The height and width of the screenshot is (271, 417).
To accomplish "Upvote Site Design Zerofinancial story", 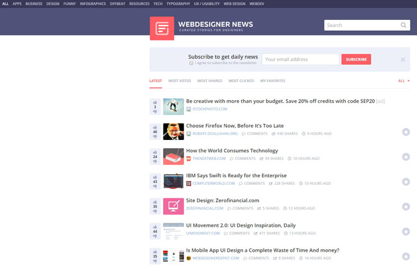I will click(x=155, y=202).
